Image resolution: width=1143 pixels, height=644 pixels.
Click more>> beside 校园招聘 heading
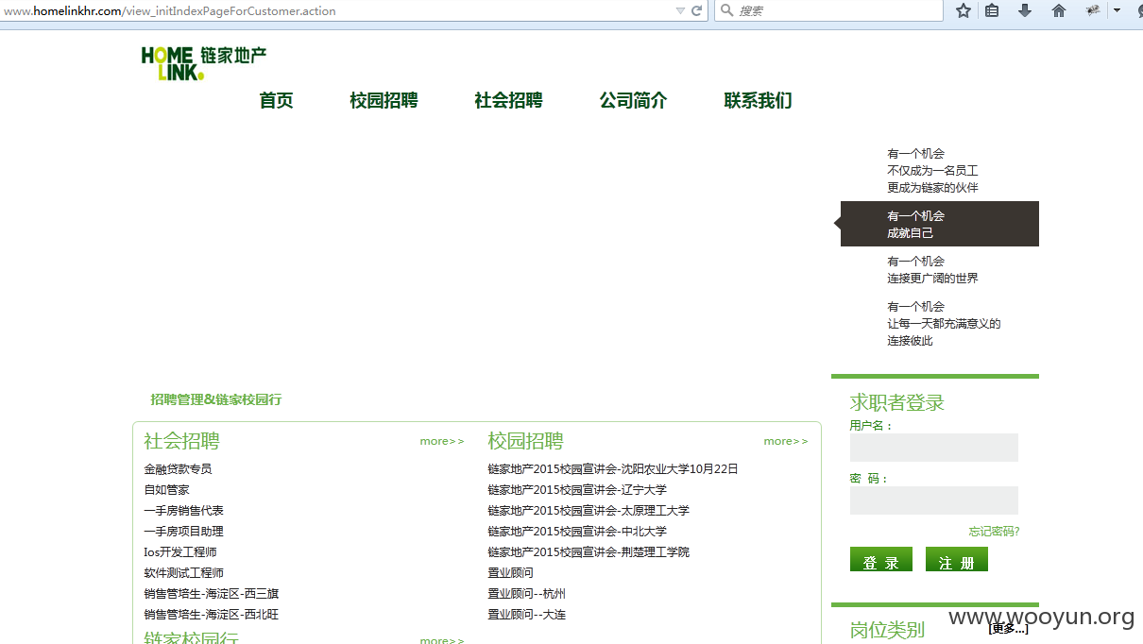coord(786,441)
